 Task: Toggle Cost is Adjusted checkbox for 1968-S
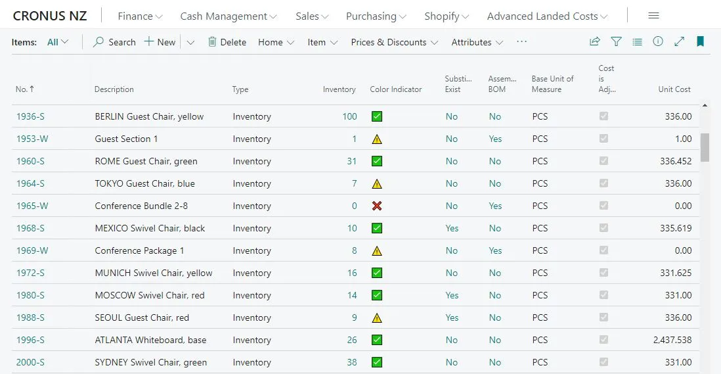coord(603,227)
